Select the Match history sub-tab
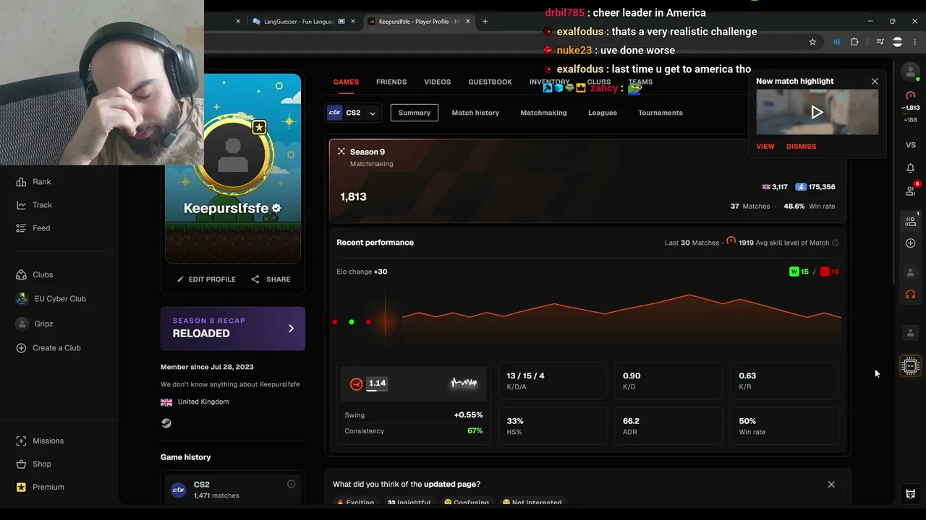The width and height of the screenshot is (926, 520). [x=475, y=113]
